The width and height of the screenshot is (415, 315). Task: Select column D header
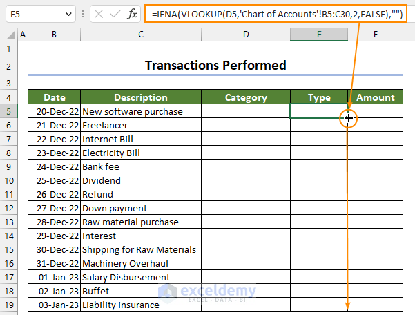click(x=246, y=35)
